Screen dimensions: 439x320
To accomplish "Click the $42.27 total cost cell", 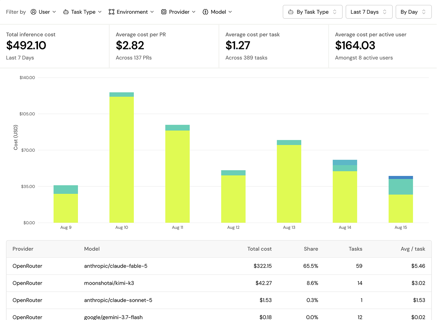I will point(263,283).
